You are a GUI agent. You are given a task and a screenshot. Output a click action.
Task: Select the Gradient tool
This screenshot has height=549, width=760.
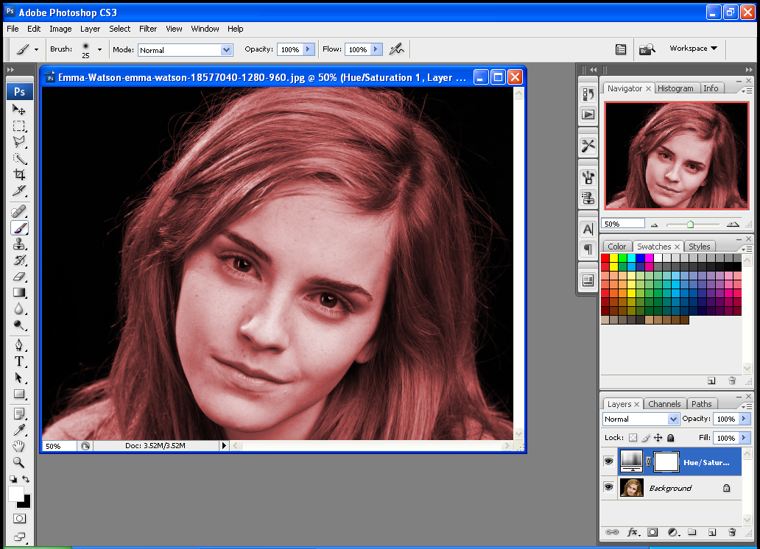tap(19, 293)
